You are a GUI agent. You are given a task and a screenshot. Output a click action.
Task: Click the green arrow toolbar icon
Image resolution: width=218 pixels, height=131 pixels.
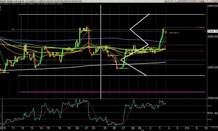coord(171,1)
